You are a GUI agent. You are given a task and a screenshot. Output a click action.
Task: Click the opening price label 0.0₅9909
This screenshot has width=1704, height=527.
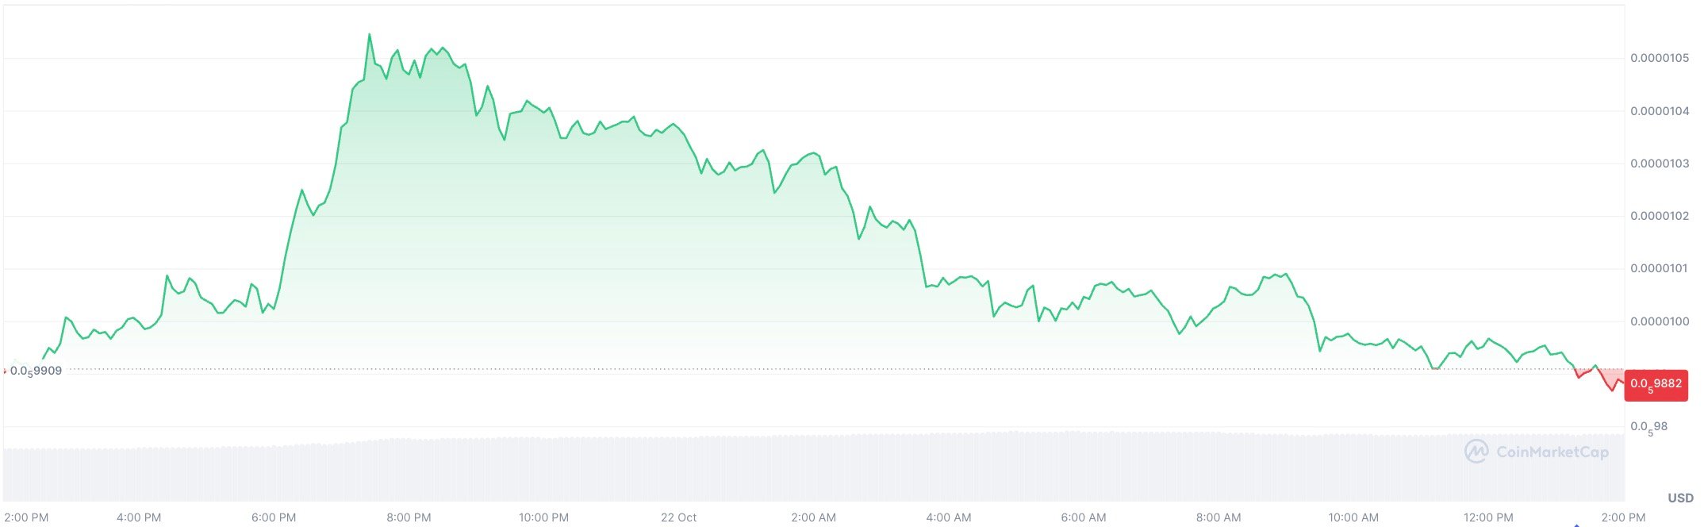pos(36,371)
